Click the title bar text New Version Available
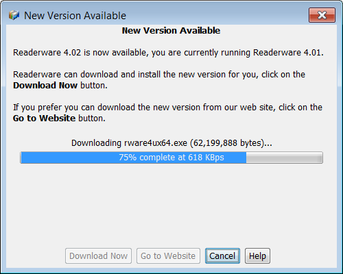343x274 pixels. [x=75, y=16]
